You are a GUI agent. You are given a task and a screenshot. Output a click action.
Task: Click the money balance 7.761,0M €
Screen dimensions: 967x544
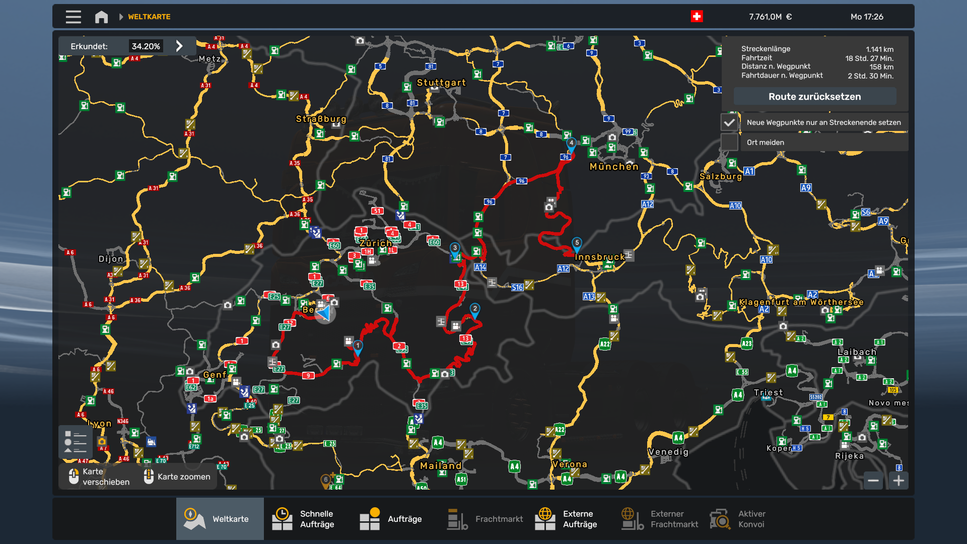770,17
